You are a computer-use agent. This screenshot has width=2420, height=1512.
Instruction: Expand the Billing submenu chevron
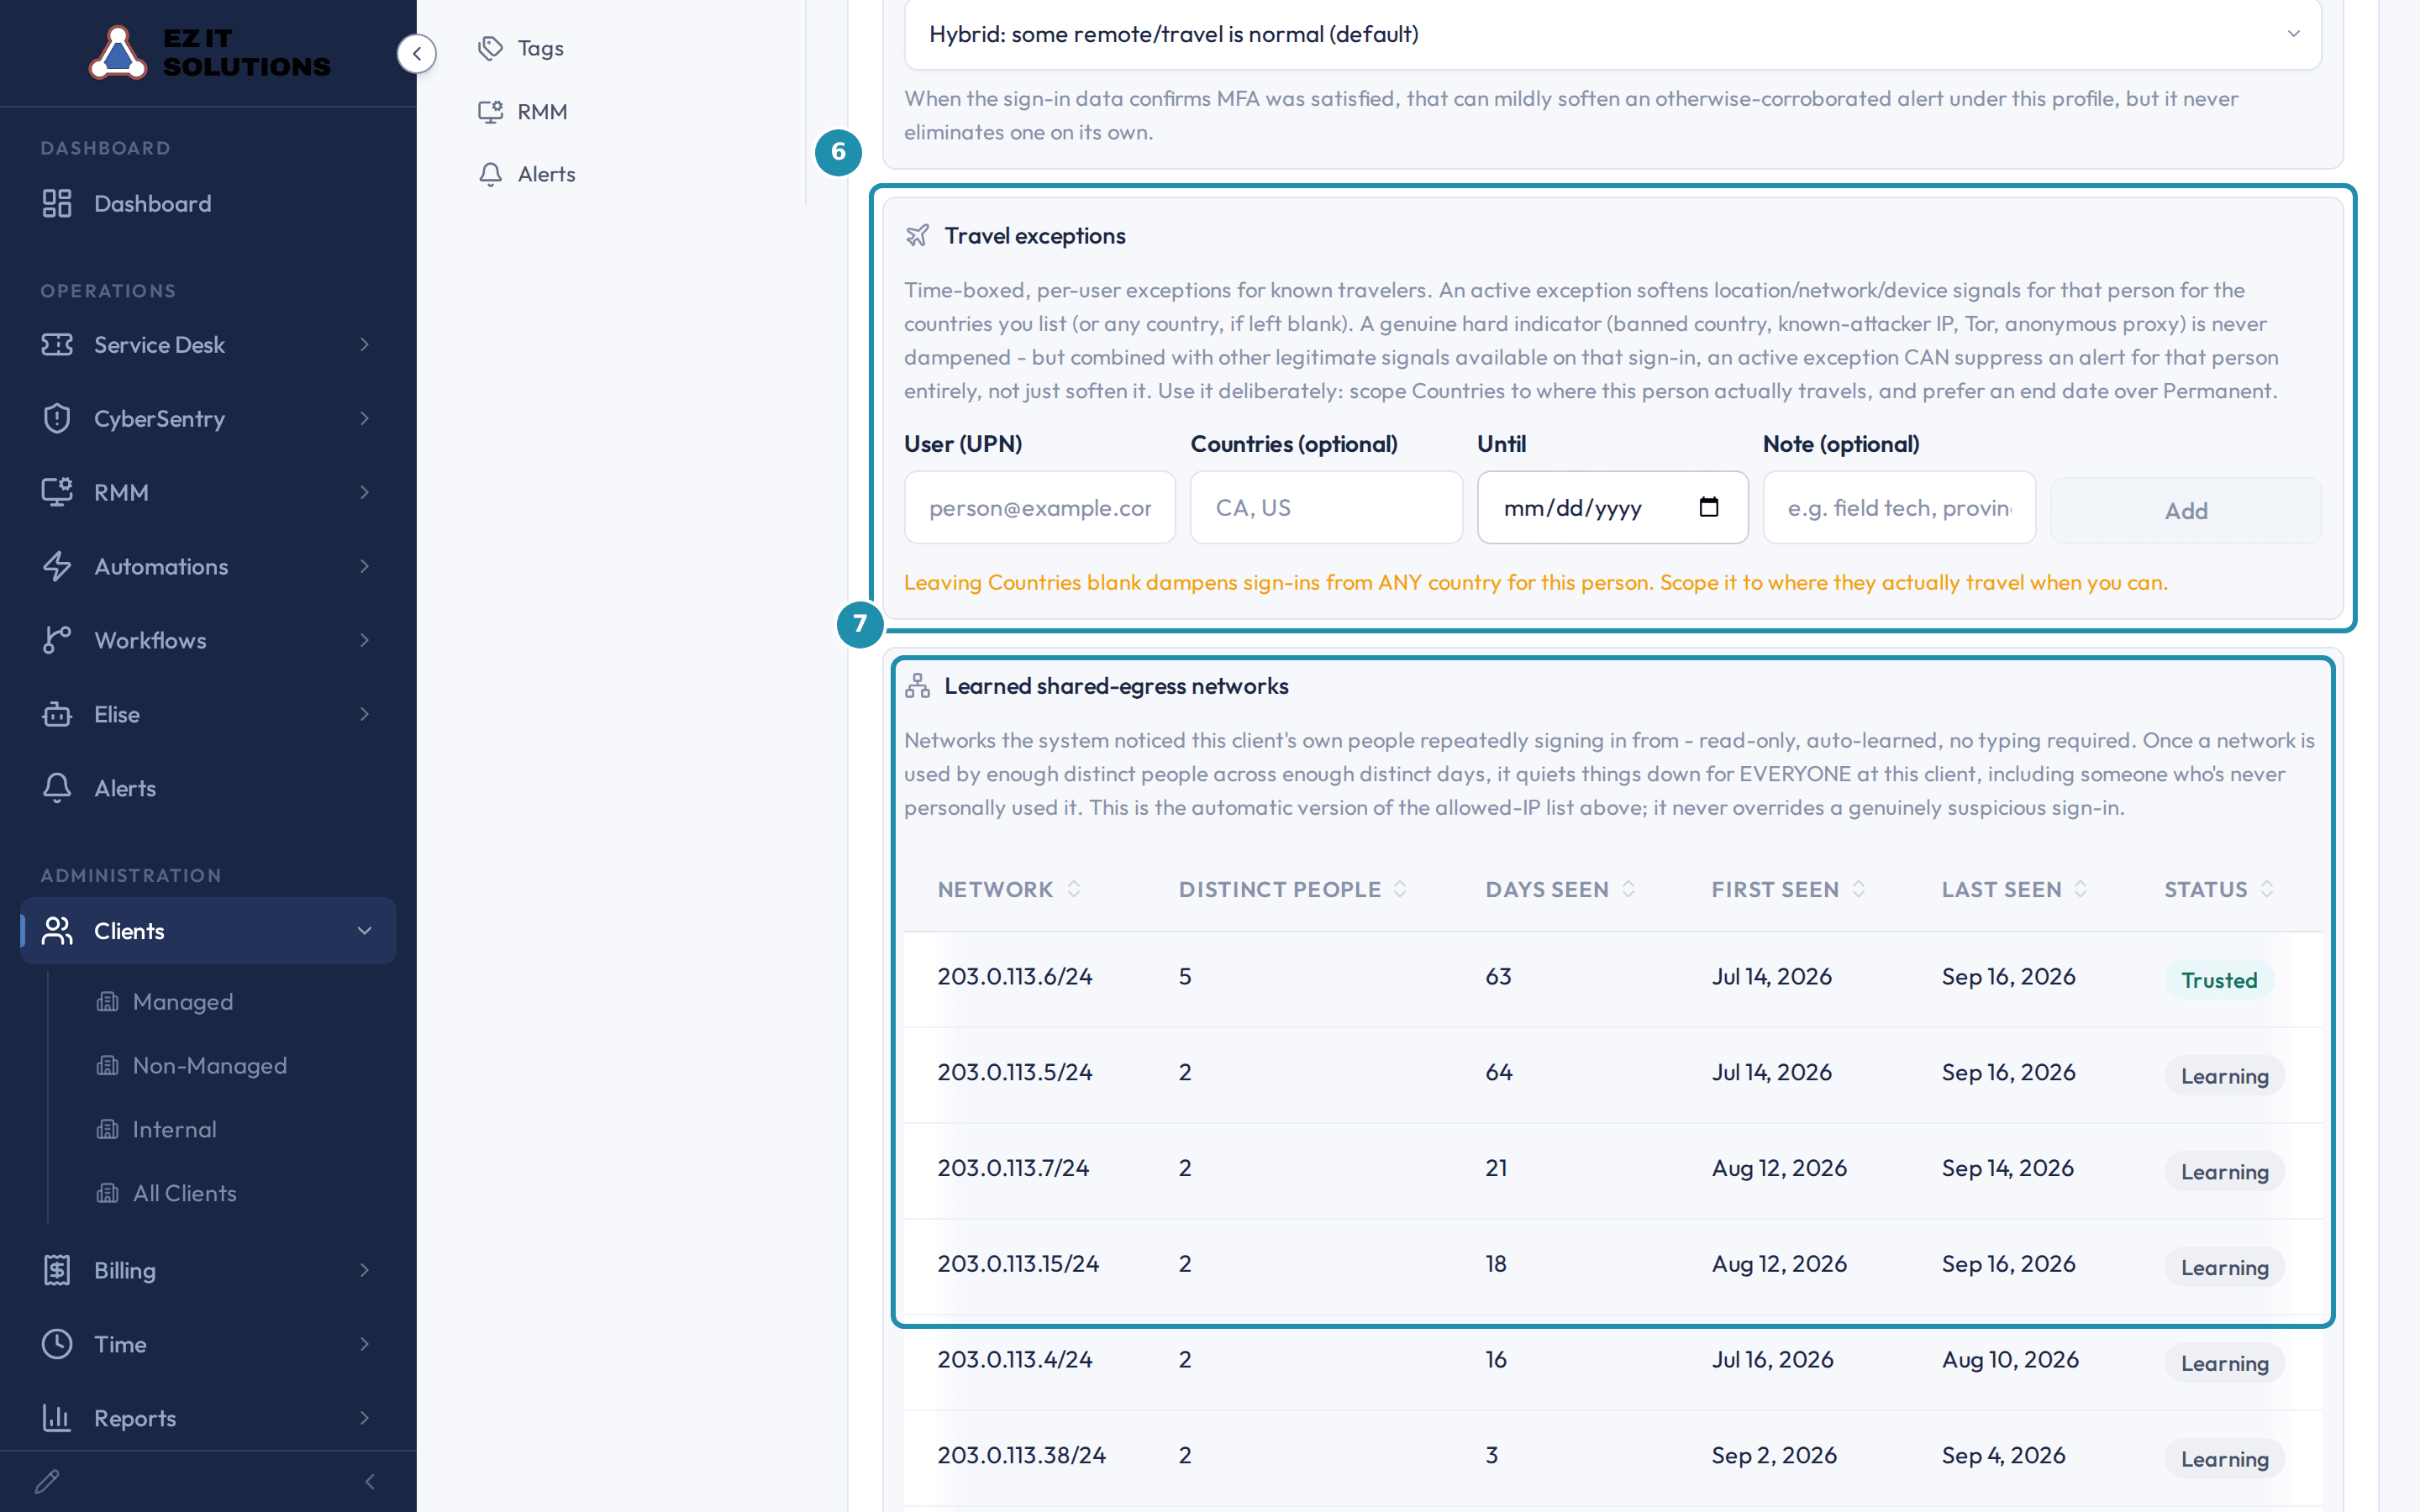pyautogui.click(x=365, y=1271)
